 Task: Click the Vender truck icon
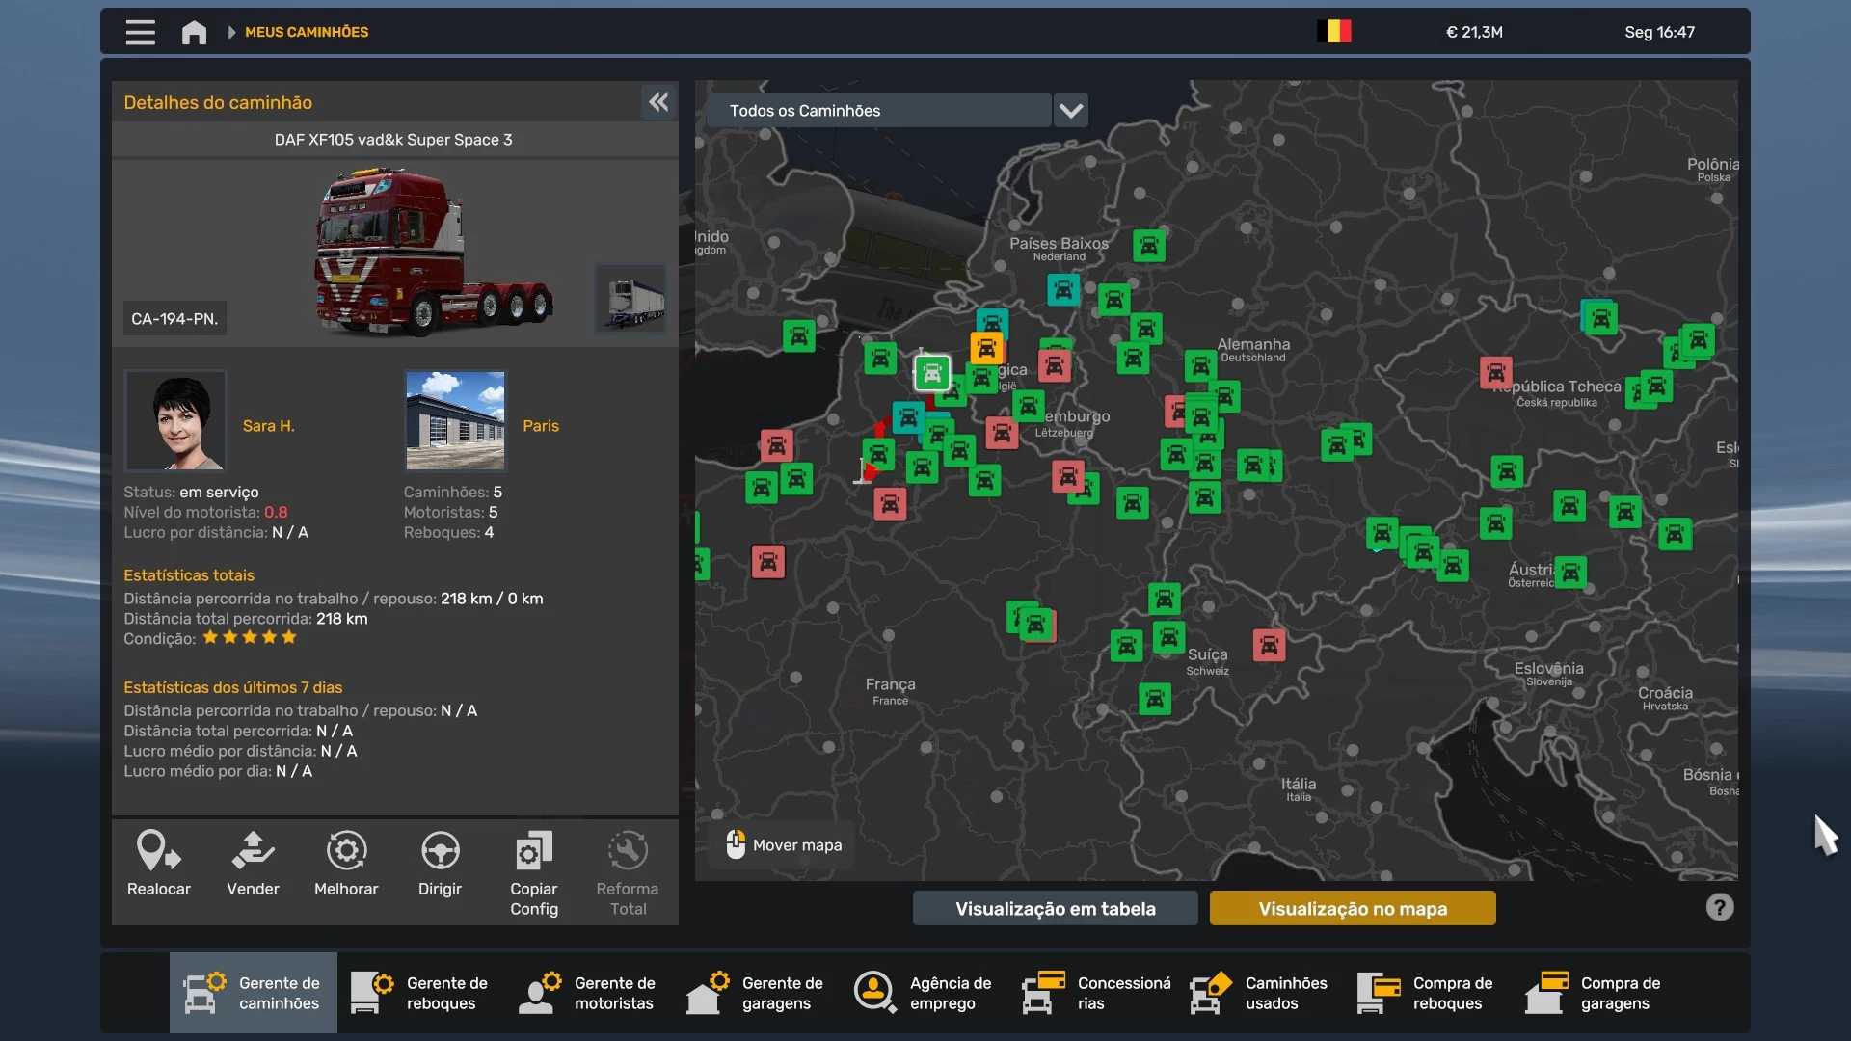tap(253, 851)
